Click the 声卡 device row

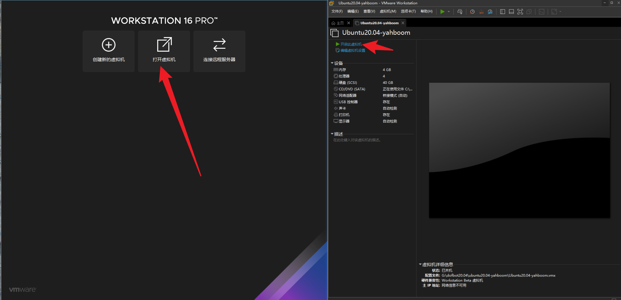coord(373,109)
